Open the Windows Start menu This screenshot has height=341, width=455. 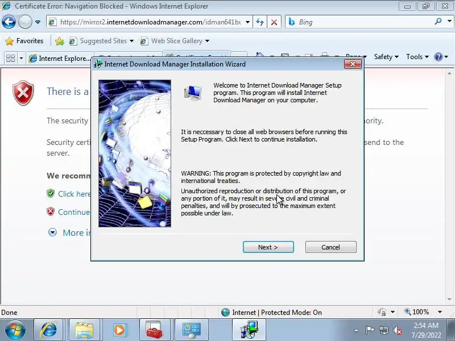pyautogui.click(x=15, y=330)
